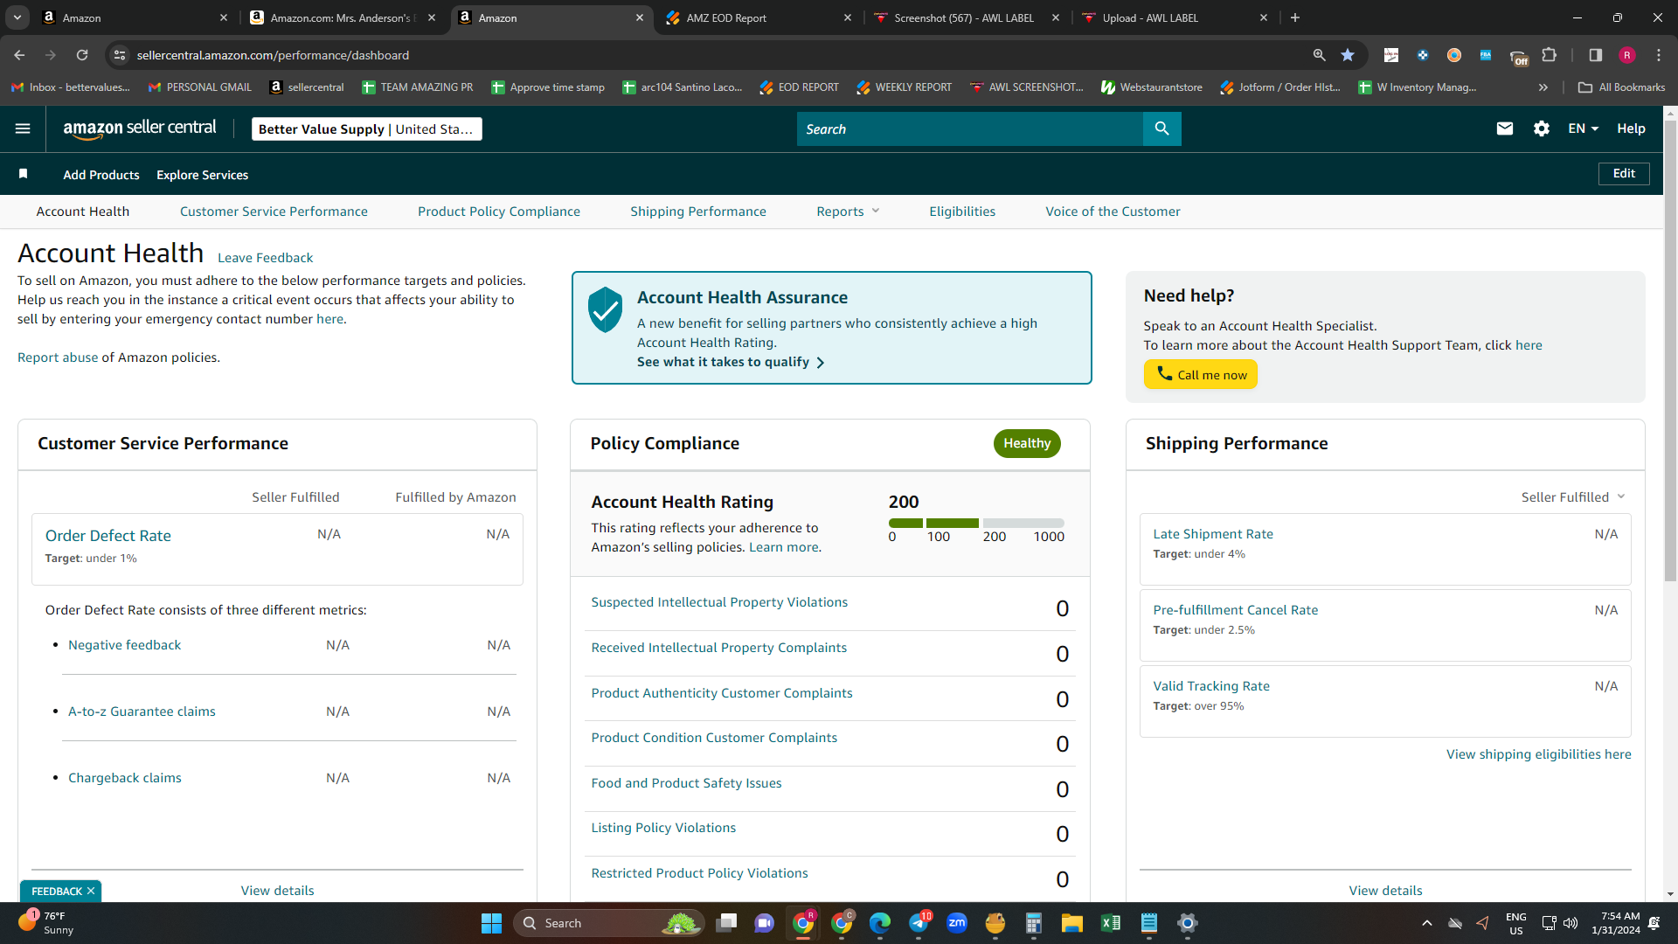1678x944 pixels.
Task: Toggle the Chrome side panel
Action: click(x=1595, y=55)
